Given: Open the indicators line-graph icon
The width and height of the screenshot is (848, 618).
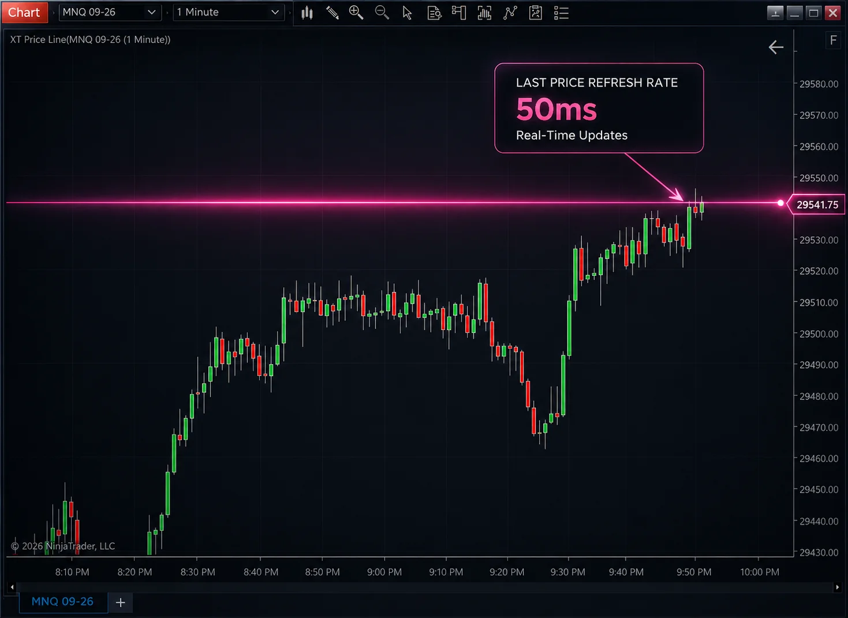Looking at the screenshot, I should (x=510, y=13).
